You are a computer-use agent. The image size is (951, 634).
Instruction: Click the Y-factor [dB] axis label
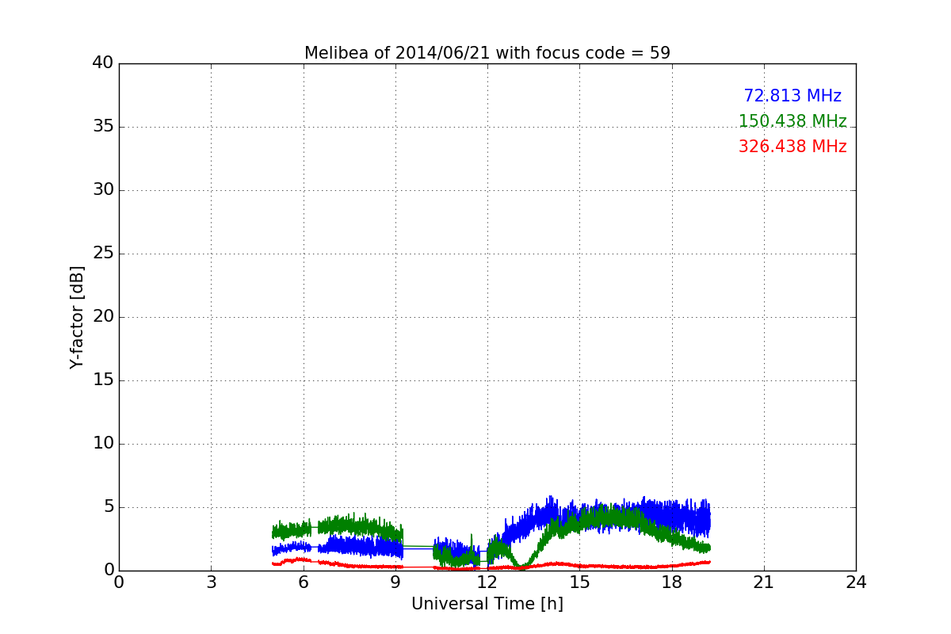[77, 317]
